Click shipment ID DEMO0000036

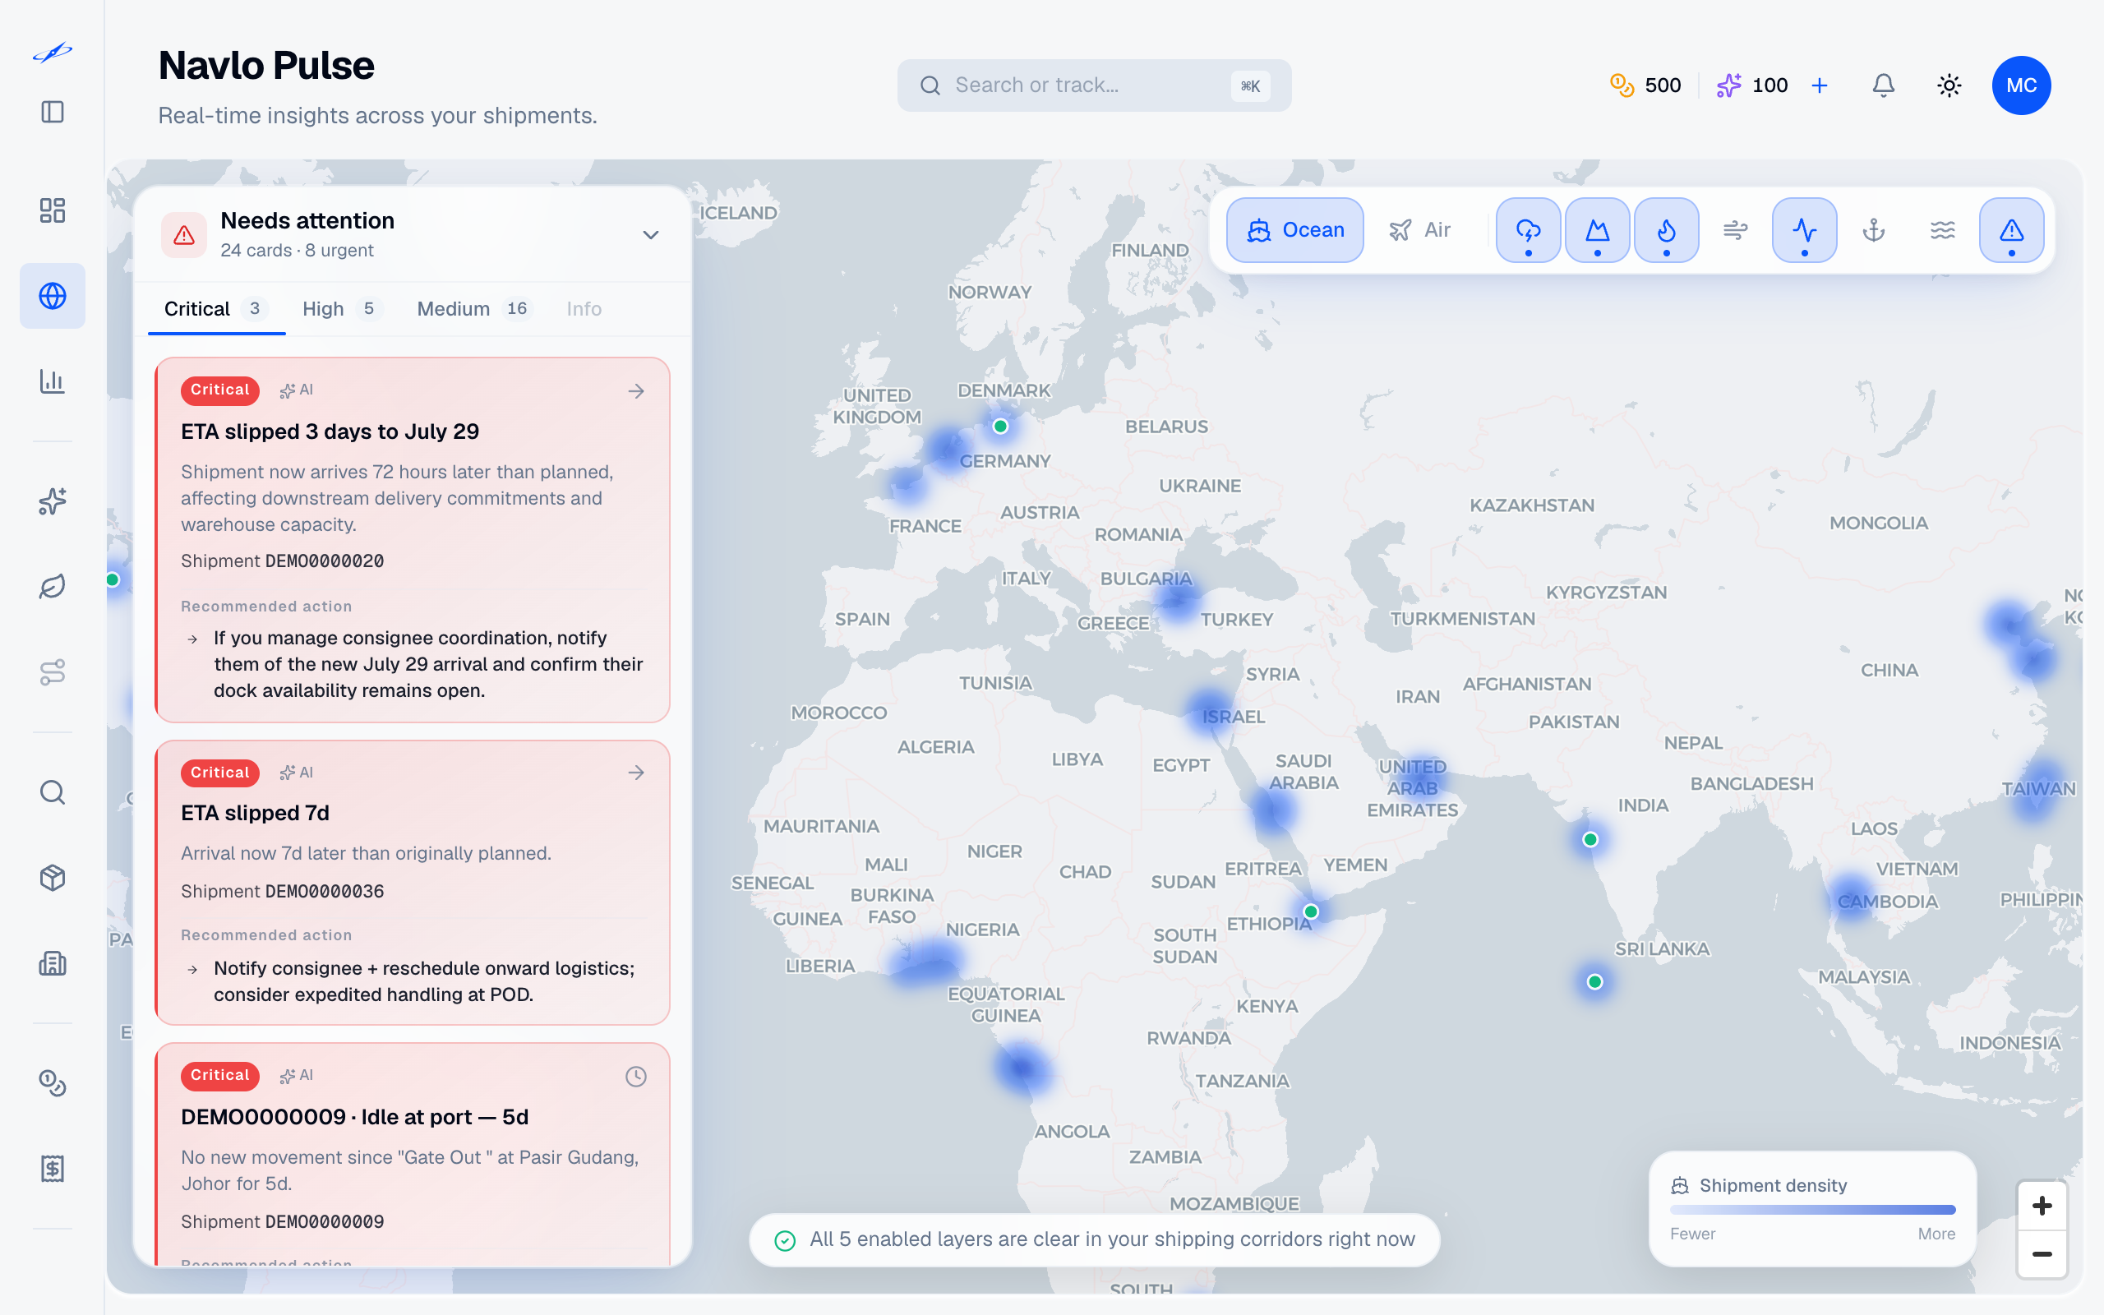(x=325, y=892)
